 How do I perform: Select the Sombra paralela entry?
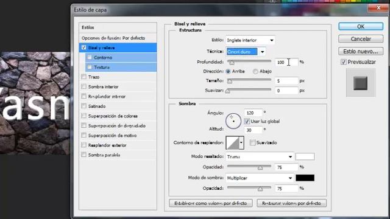coord(104,155)
